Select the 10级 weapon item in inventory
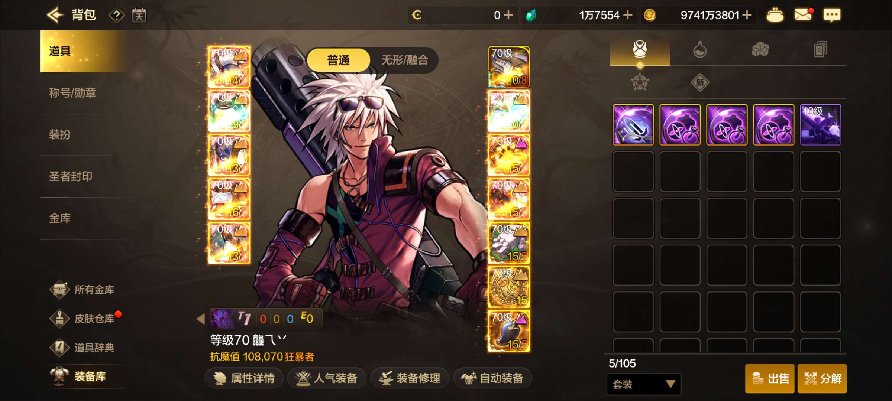Image resolution: width=892 pixels, height=401 pixels. (820, 125)
